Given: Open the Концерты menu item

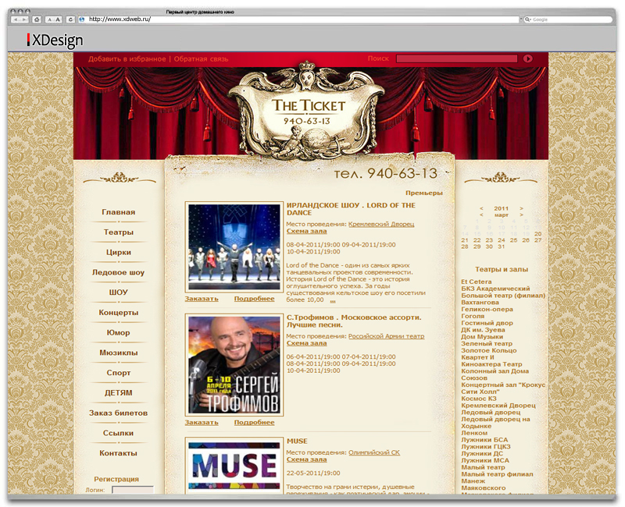Looking at the screenshot, I should click(x=119, y=313).
